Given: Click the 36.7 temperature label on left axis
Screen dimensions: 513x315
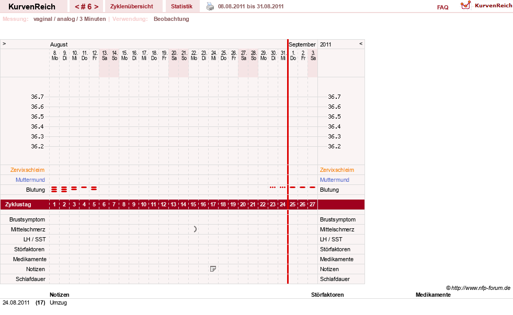Looking at the screenshot, I should 37,97.
